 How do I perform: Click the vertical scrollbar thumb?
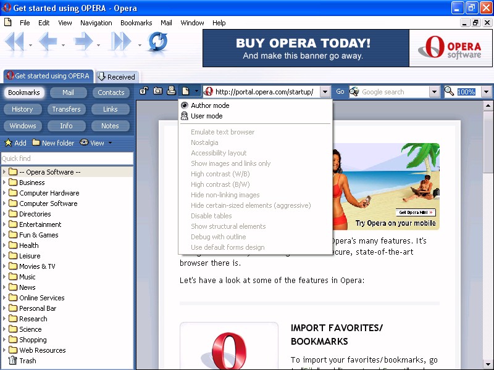pyautogui.click(x=488, y=141)
